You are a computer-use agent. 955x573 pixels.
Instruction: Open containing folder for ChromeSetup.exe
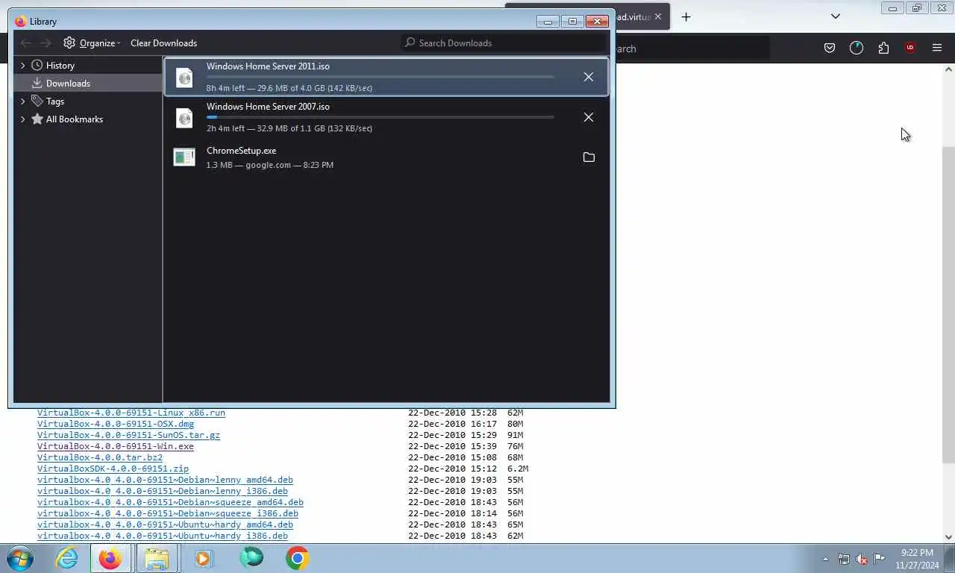pos(589,157)
